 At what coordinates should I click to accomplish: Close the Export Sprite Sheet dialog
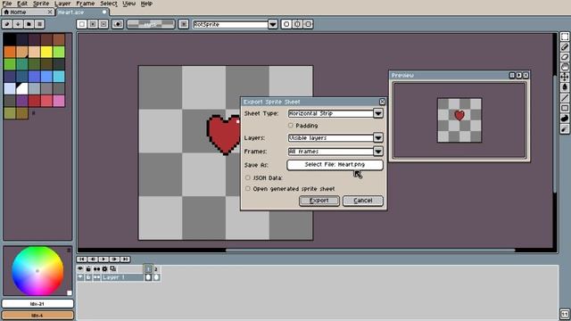[x=382, y=102]
